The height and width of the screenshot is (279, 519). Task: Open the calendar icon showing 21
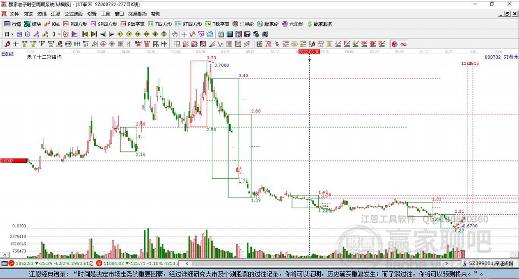click(221, 34)
